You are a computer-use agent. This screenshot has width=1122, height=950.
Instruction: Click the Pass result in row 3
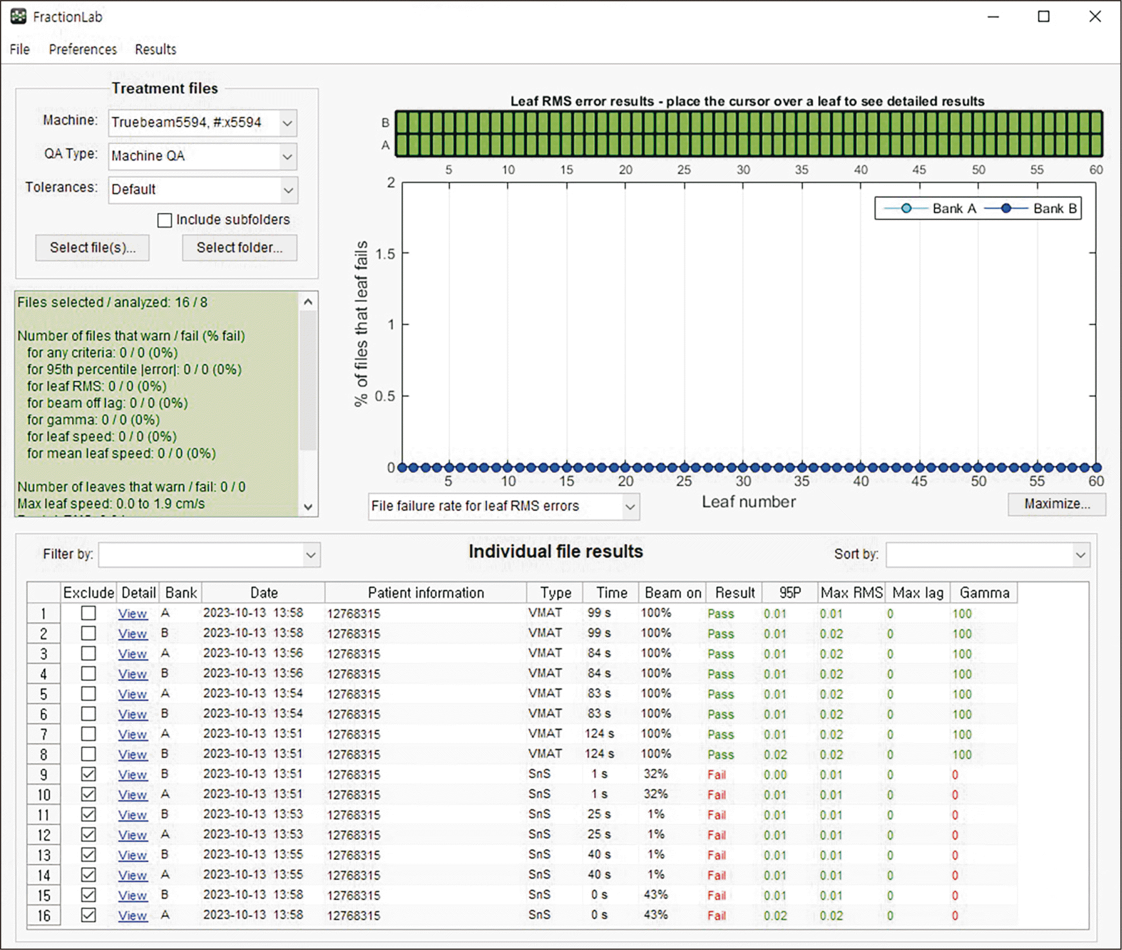point(721,654)
